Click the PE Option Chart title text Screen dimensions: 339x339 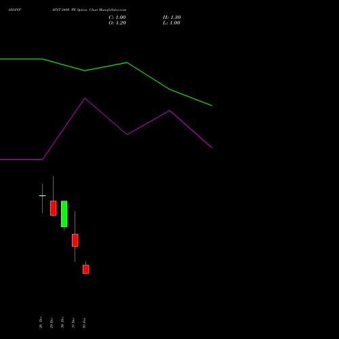(89, 10)
